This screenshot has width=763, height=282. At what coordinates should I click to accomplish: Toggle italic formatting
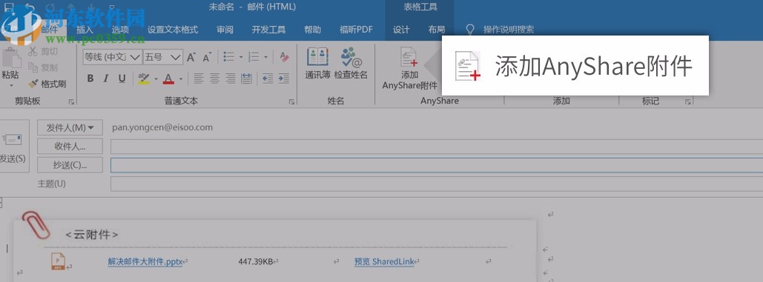point(105,78)
